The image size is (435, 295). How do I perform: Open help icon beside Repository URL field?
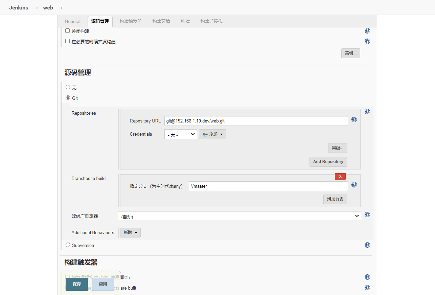[x=354, y=119]
